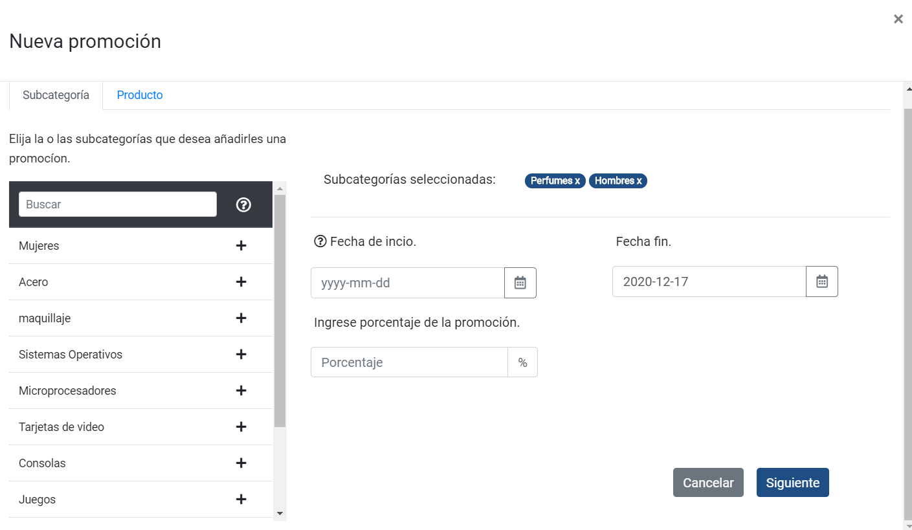The width and height of the screenshot is (912, 530).
Task: Click the Nueva promoción title
Action: click(85, 41)
